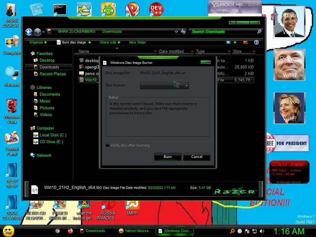Open the Computer desktop icon
316x237 pixels.
coord(12,45)
